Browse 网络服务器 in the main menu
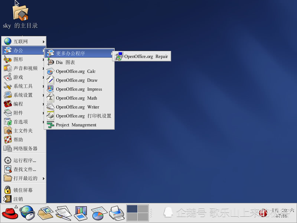Image resolution: width=297 pixels, height=223 pixels. [24, 148]
